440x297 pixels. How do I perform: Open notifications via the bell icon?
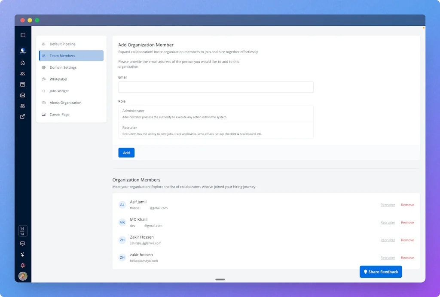click(23, 265)
